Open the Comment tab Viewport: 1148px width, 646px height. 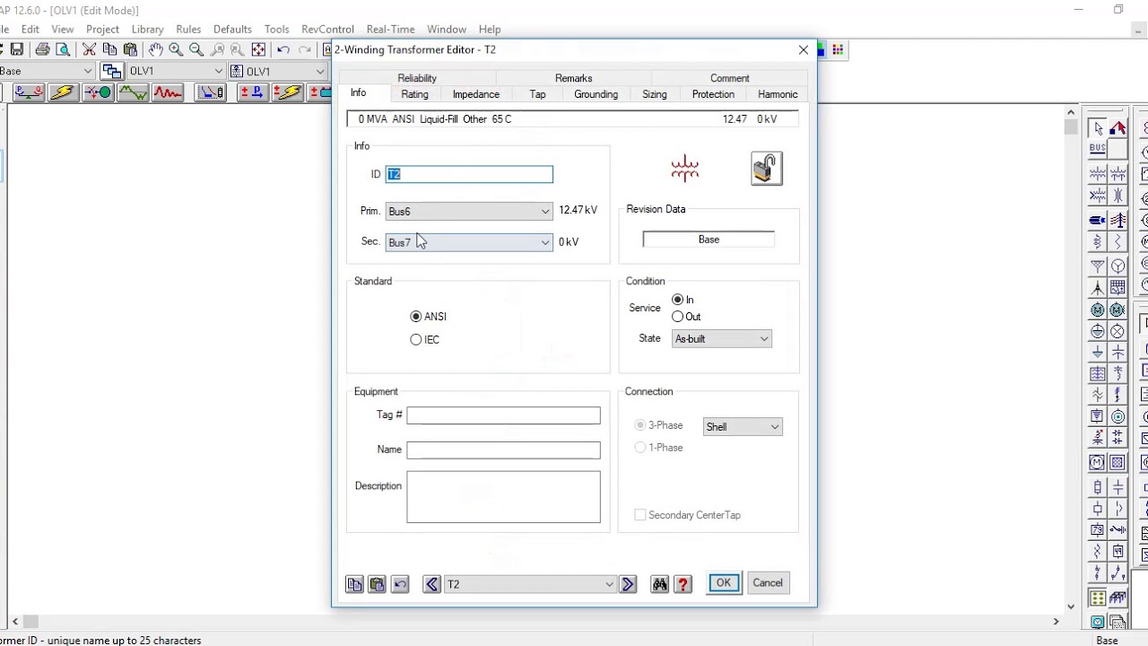click(729, 78)
